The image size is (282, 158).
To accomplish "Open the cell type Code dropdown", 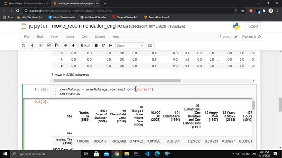I will [x=130, y=46].
